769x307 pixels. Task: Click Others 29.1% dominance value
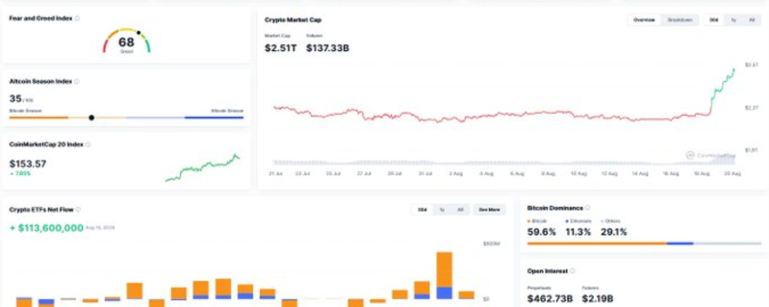click(613, 232)
